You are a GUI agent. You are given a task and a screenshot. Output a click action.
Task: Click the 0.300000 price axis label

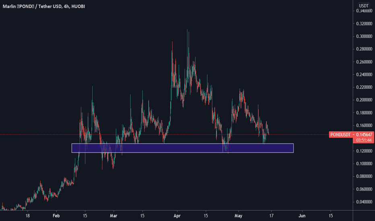[364, 36]
